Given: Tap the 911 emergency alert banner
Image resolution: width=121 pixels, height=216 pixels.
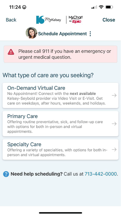Looking at the screenshot, I should (x=60, y=54).
